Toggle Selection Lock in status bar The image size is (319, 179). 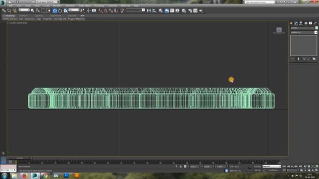180,167
